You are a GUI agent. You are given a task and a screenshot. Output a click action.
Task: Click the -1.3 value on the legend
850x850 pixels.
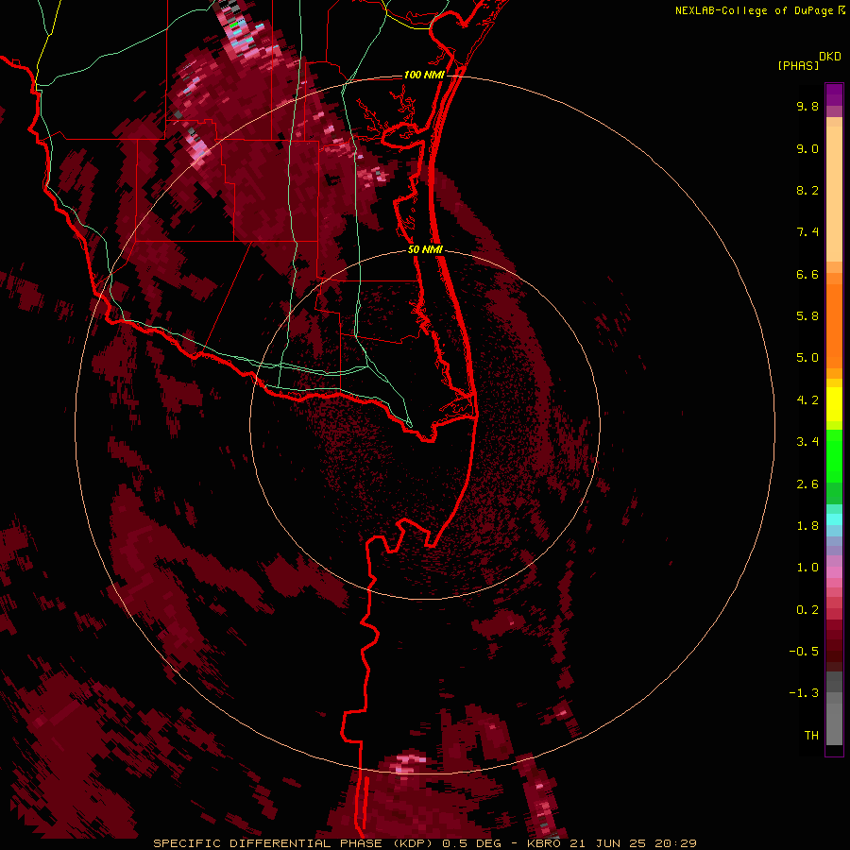804,693
